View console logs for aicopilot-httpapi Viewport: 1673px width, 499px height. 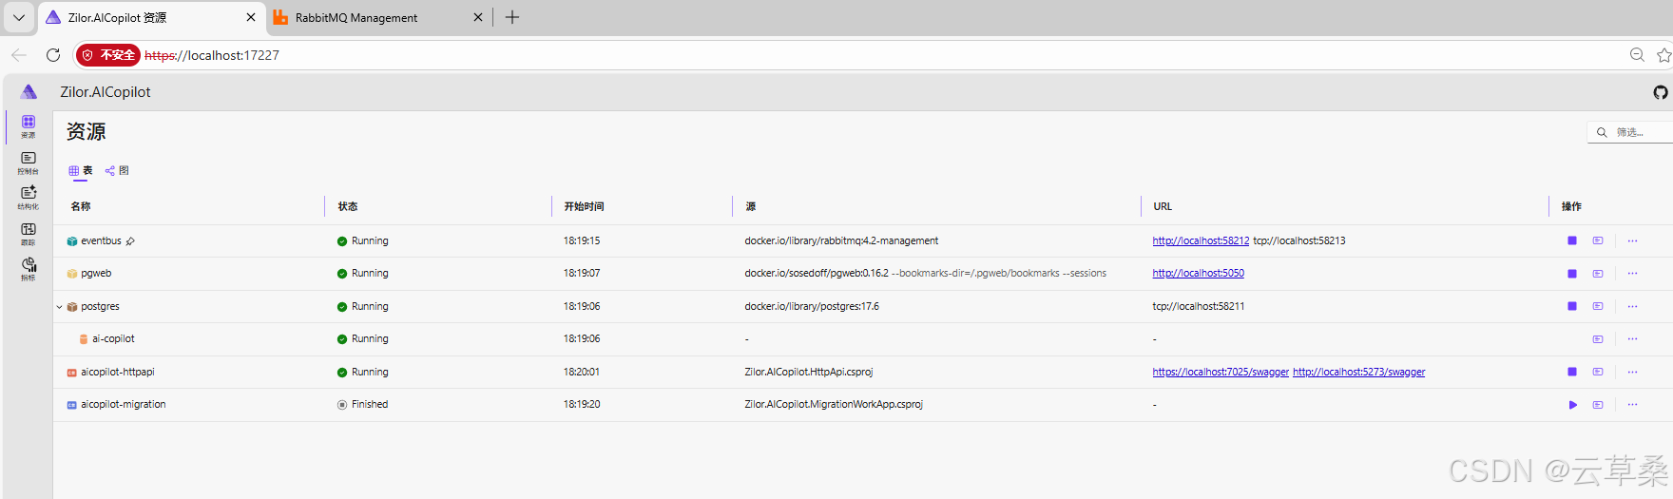[1598, 372]
